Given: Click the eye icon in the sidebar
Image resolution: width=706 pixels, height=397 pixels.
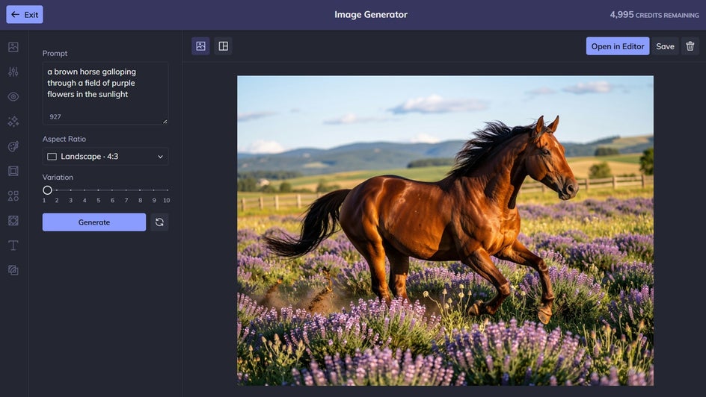Looking at the screenshot, I should tap(13, 96).
